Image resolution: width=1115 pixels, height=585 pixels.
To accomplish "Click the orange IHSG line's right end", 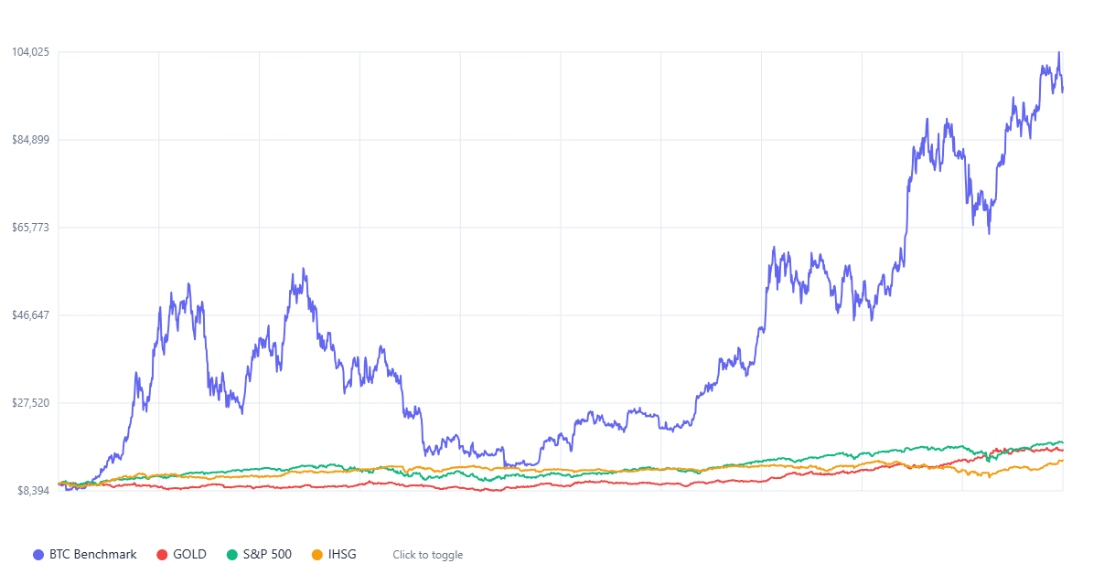I will click(1063, 461).
